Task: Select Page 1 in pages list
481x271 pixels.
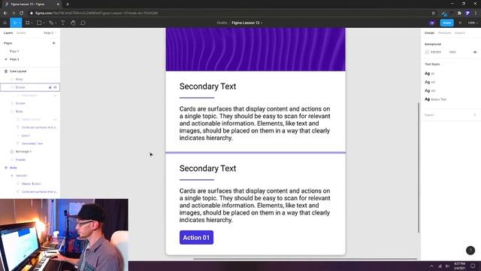Action: (14, 51)
